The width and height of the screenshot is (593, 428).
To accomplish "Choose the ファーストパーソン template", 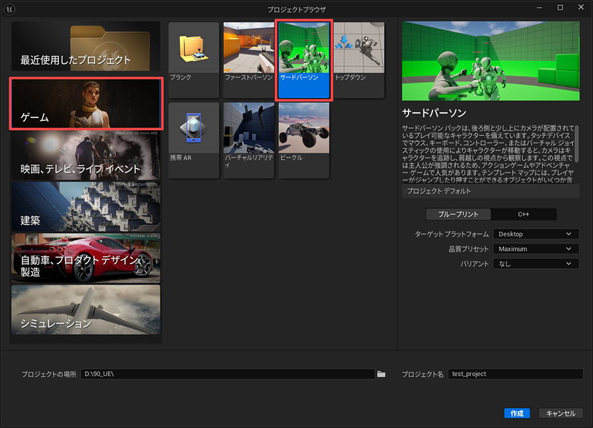I will [x=249, y=59].
